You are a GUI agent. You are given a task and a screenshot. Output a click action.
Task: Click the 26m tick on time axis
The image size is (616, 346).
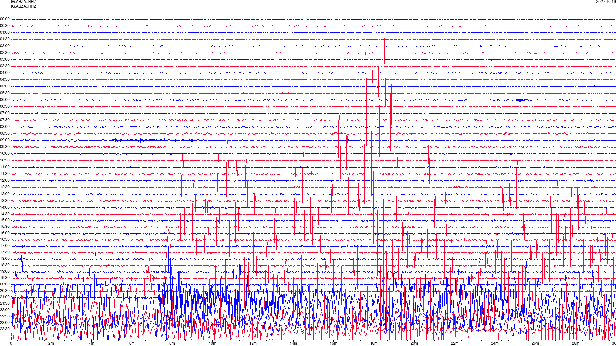(x=535, y=343)
